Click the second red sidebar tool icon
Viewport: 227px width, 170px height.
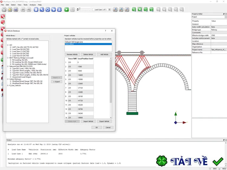tap(3, 22)
